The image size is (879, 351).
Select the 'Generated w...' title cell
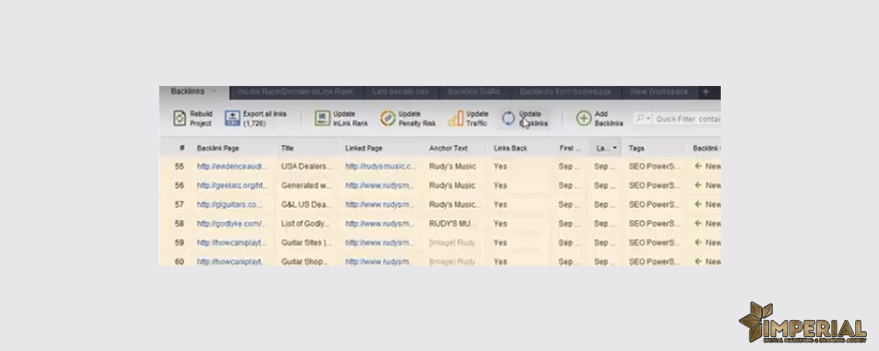[x=306, y=185]
